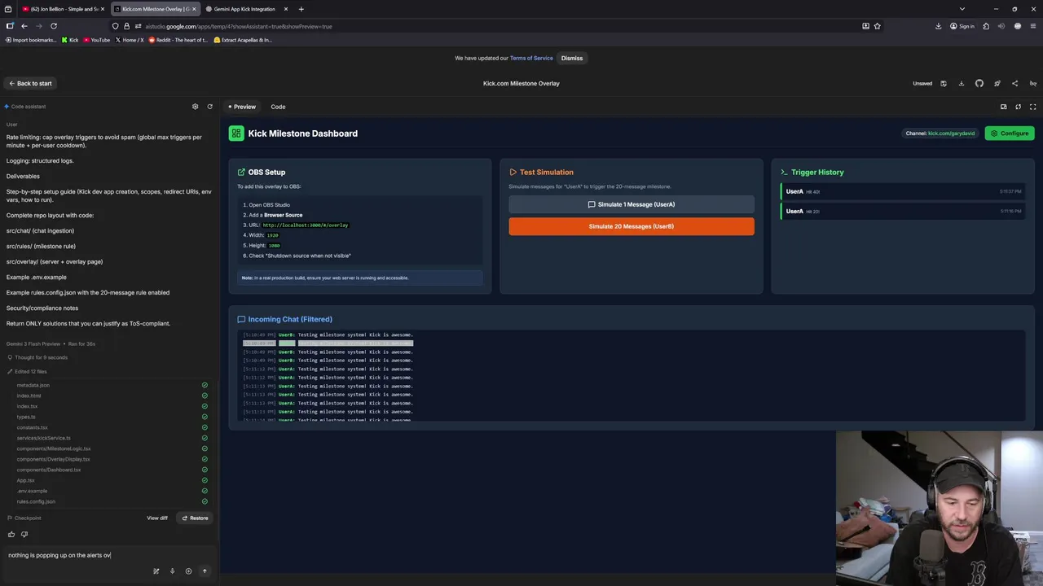This screenshot has height=586, width=1043.
Task: Bookmark this page with the star icon
Action: (x=877, y=26)
